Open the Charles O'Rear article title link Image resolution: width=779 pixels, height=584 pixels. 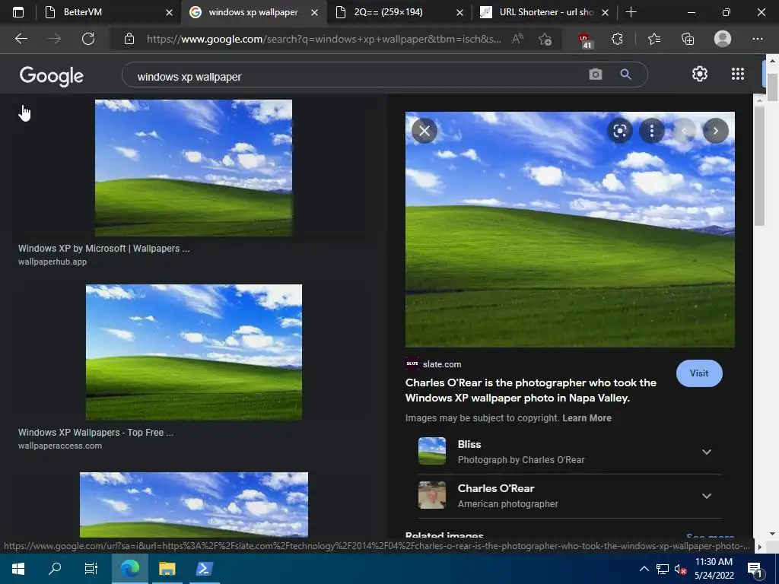(530, 390)
